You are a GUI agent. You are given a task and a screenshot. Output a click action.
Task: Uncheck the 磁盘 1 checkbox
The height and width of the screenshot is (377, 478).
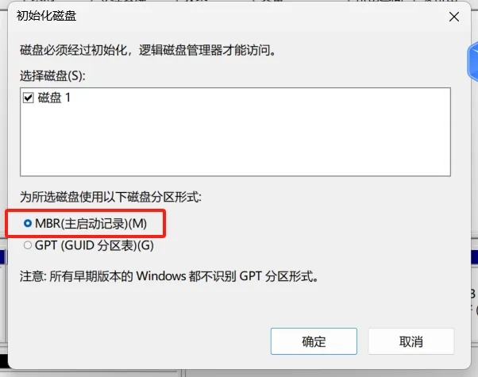(29, 98)
